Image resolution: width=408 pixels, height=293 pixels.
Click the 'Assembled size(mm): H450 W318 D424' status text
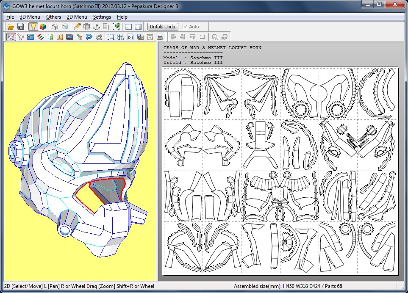tap(277, 286)
